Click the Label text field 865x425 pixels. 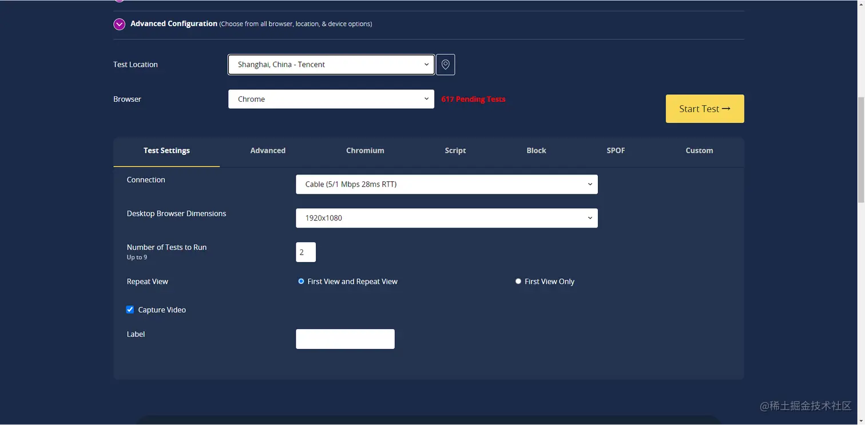[345, 339]
